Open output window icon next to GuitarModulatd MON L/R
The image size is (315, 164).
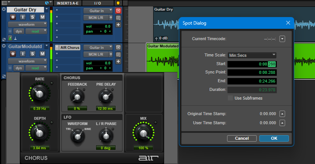click(x=111, y=55)
